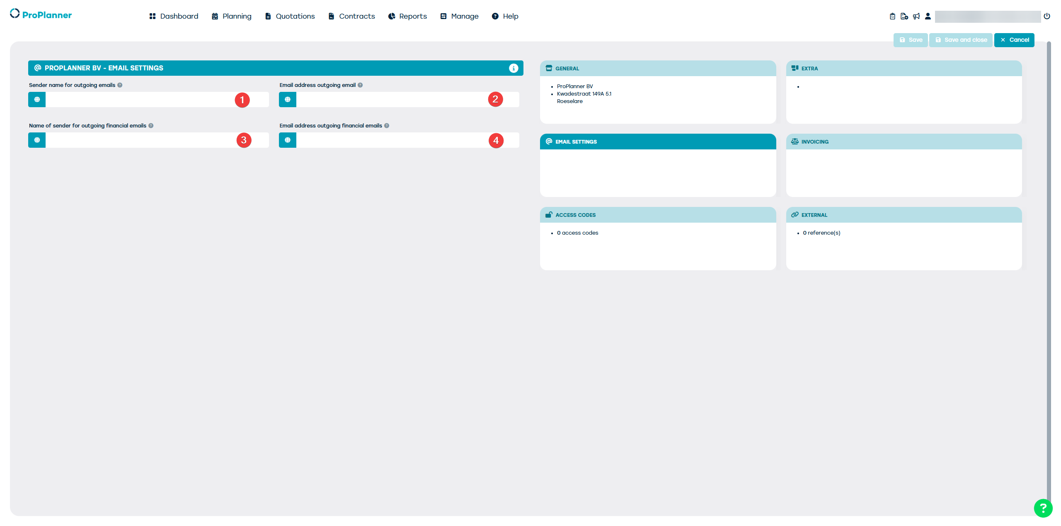Click globe icon beside financial sender name field
Viewport: 1061px width, 526px height.
[x=37, y=140]
